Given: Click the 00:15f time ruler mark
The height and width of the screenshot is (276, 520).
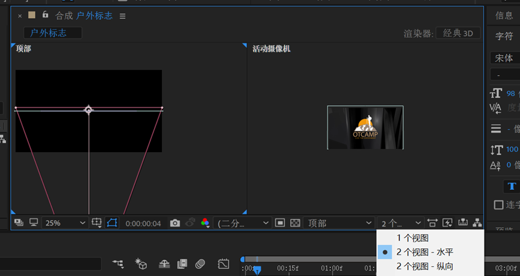Looking at the screenshot, I should pos(288,268).
